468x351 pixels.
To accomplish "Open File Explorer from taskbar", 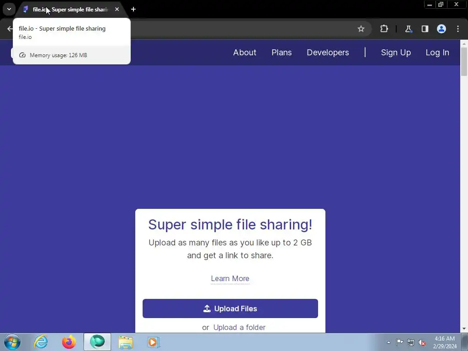I will coord(126,342).
